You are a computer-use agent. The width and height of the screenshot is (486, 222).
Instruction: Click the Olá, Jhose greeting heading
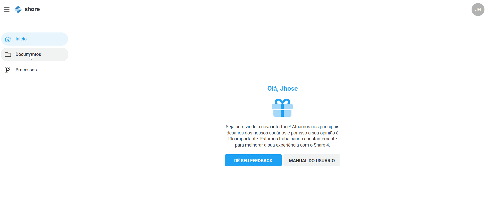282,88
